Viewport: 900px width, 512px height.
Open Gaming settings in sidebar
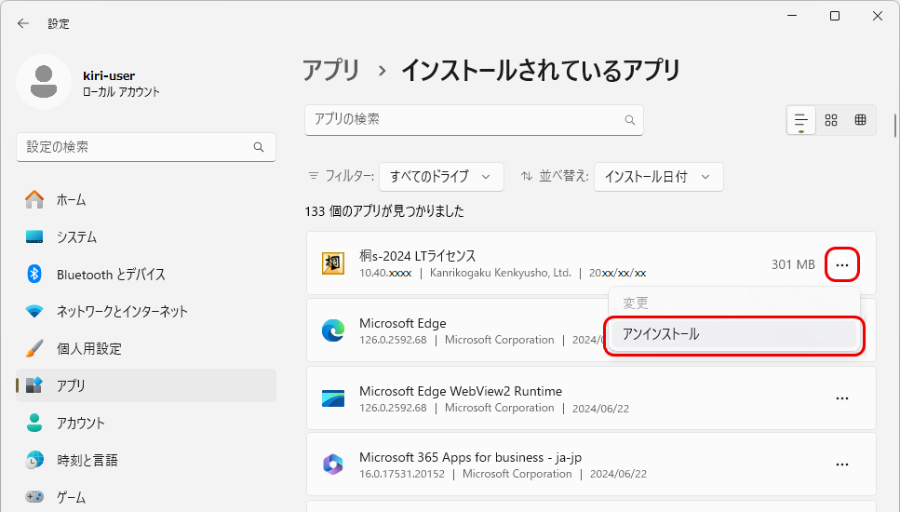tap(146, 497)
